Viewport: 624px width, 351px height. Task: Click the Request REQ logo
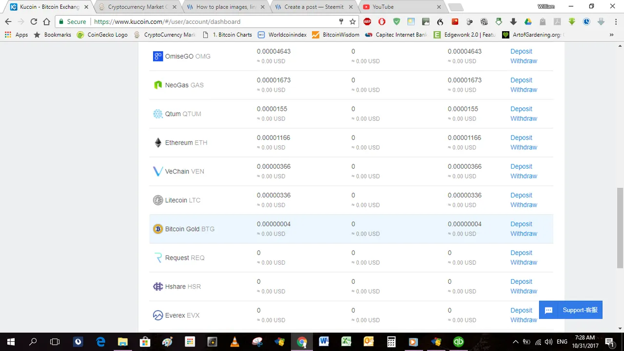(x=158, y=257)
